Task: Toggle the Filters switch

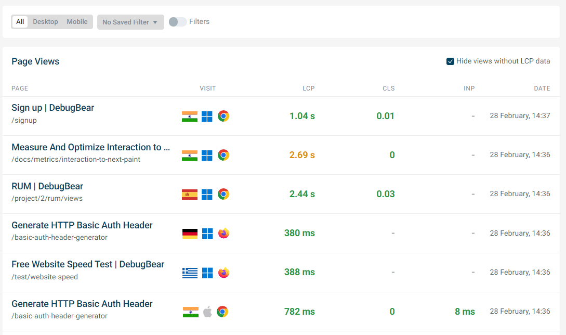Action: [178, 22]
